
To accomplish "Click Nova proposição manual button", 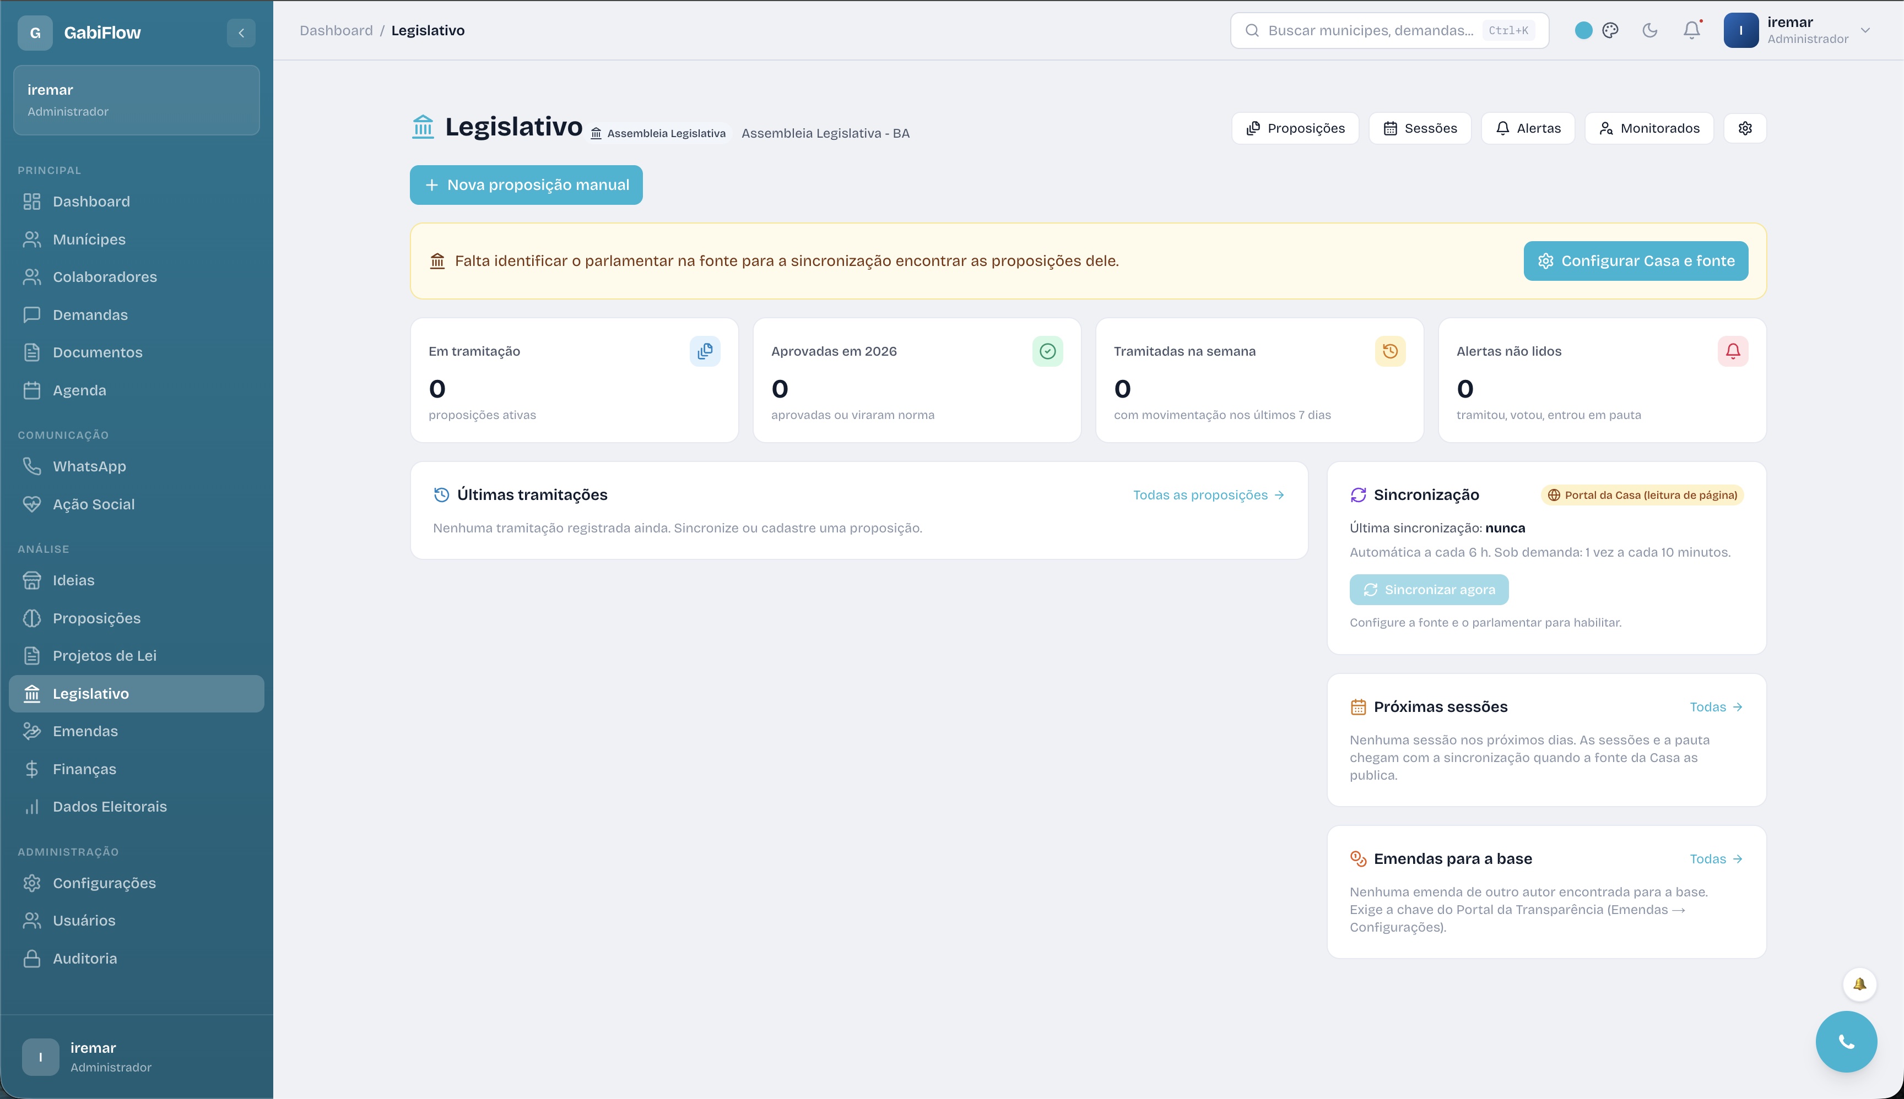I will tap(527, 185).
